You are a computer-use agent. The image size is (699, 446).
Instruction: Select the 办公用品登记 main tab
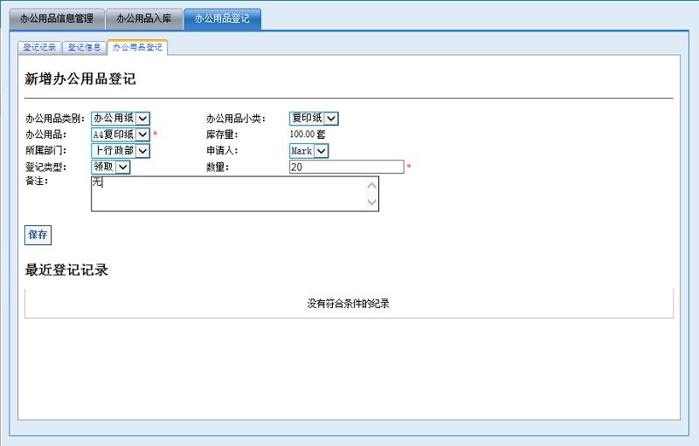[222, 18]
